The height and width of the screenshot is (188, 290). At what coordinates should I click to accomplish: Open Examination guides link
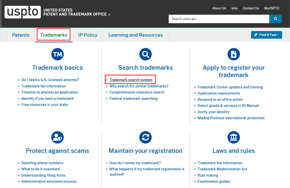click(x=214, y=181)
